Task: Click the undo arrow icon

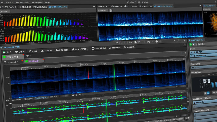Action: (149, 42)
